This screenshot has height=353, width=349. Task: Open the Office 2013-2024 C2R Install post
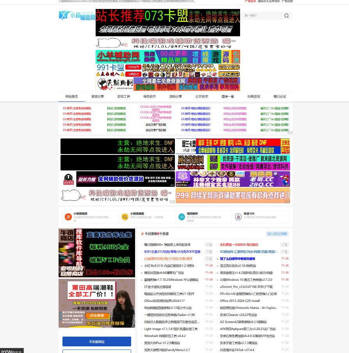tap(240, 301)
